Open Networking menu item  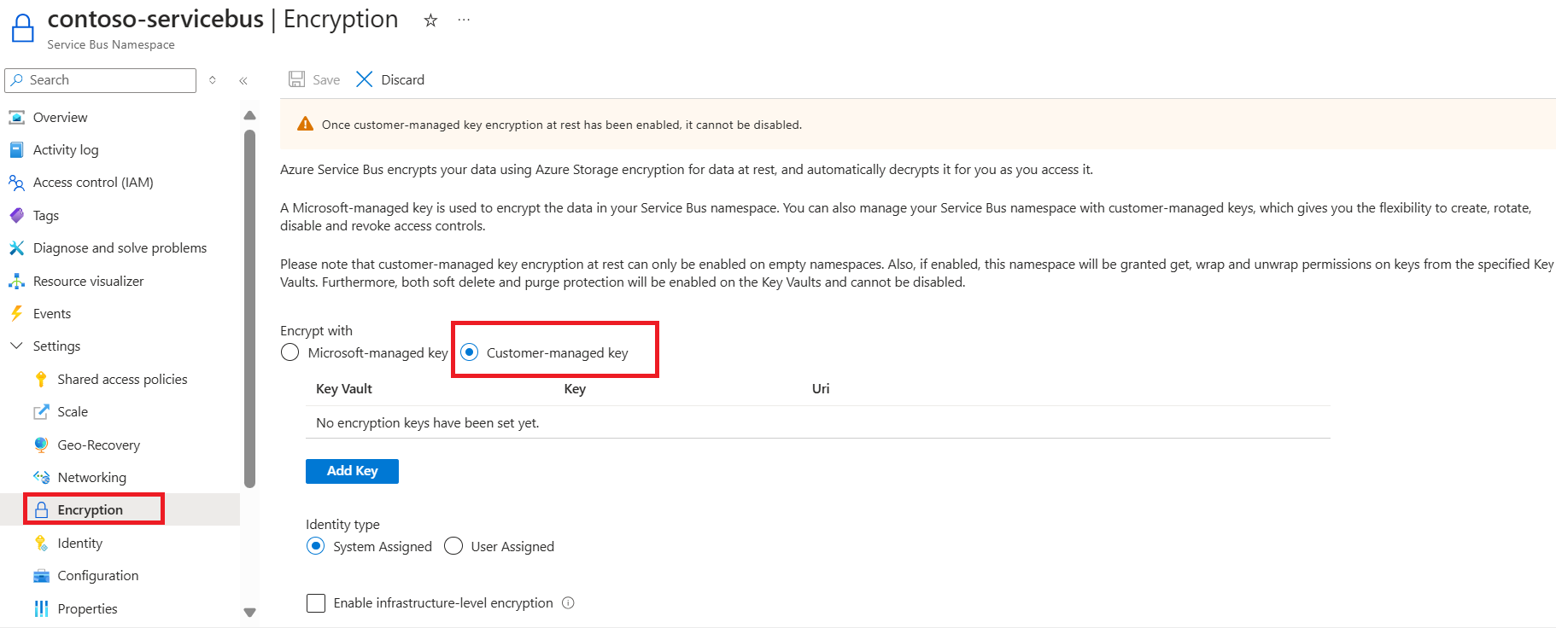[x=91, y=478]
